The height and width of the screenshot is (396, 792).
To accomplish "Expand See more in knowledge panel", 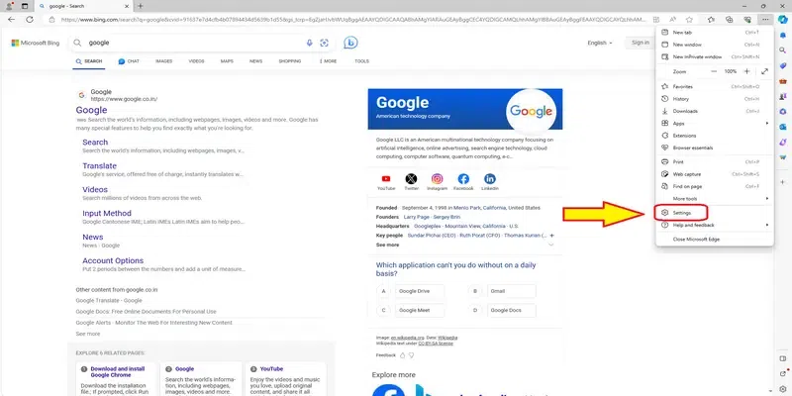I will 387,245.
